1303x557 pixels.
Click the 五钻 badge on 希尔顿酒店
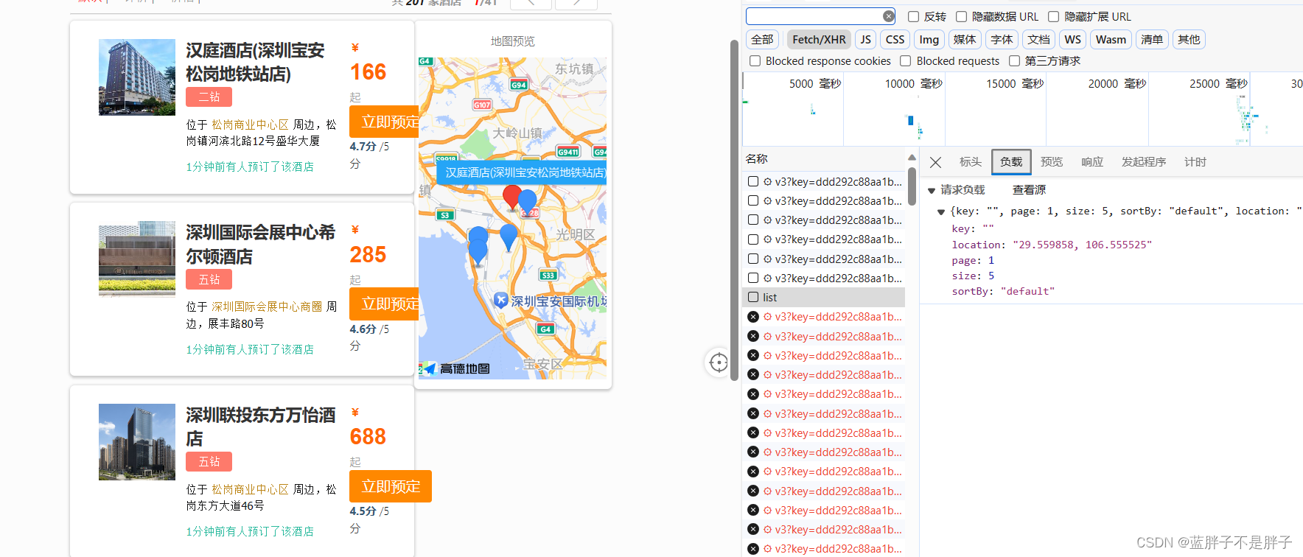coord(209,279)
